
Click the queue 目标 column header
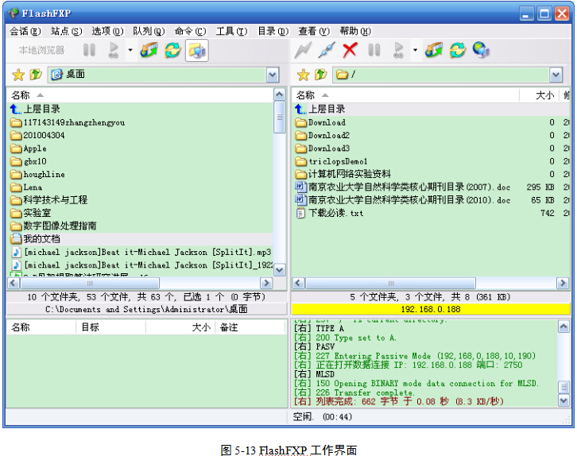pyautogui.click(x=111, y=327)
